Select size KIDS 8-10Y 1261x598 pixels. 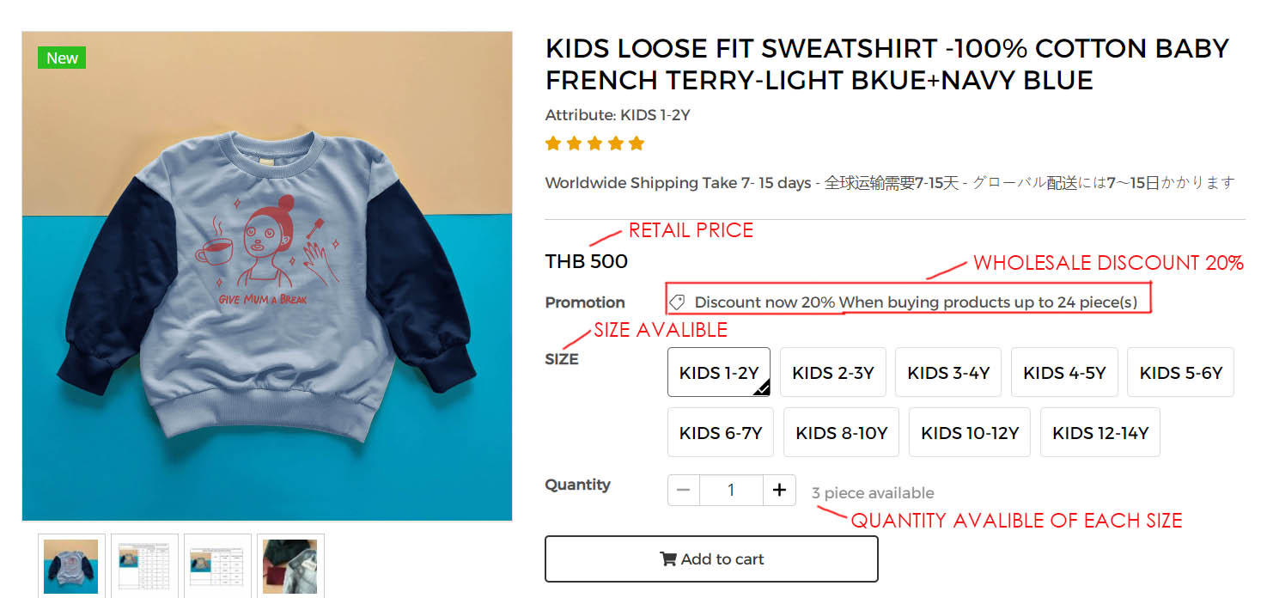(x=842, y=432)
